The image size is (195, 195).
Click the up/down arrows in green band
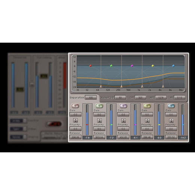100,121
